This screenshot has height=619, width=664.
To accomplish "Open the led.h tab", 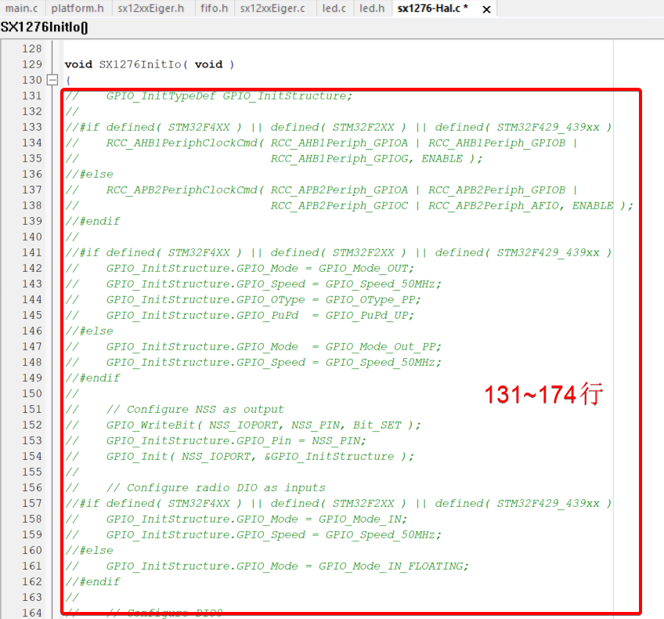I will [x=372, y=9].
